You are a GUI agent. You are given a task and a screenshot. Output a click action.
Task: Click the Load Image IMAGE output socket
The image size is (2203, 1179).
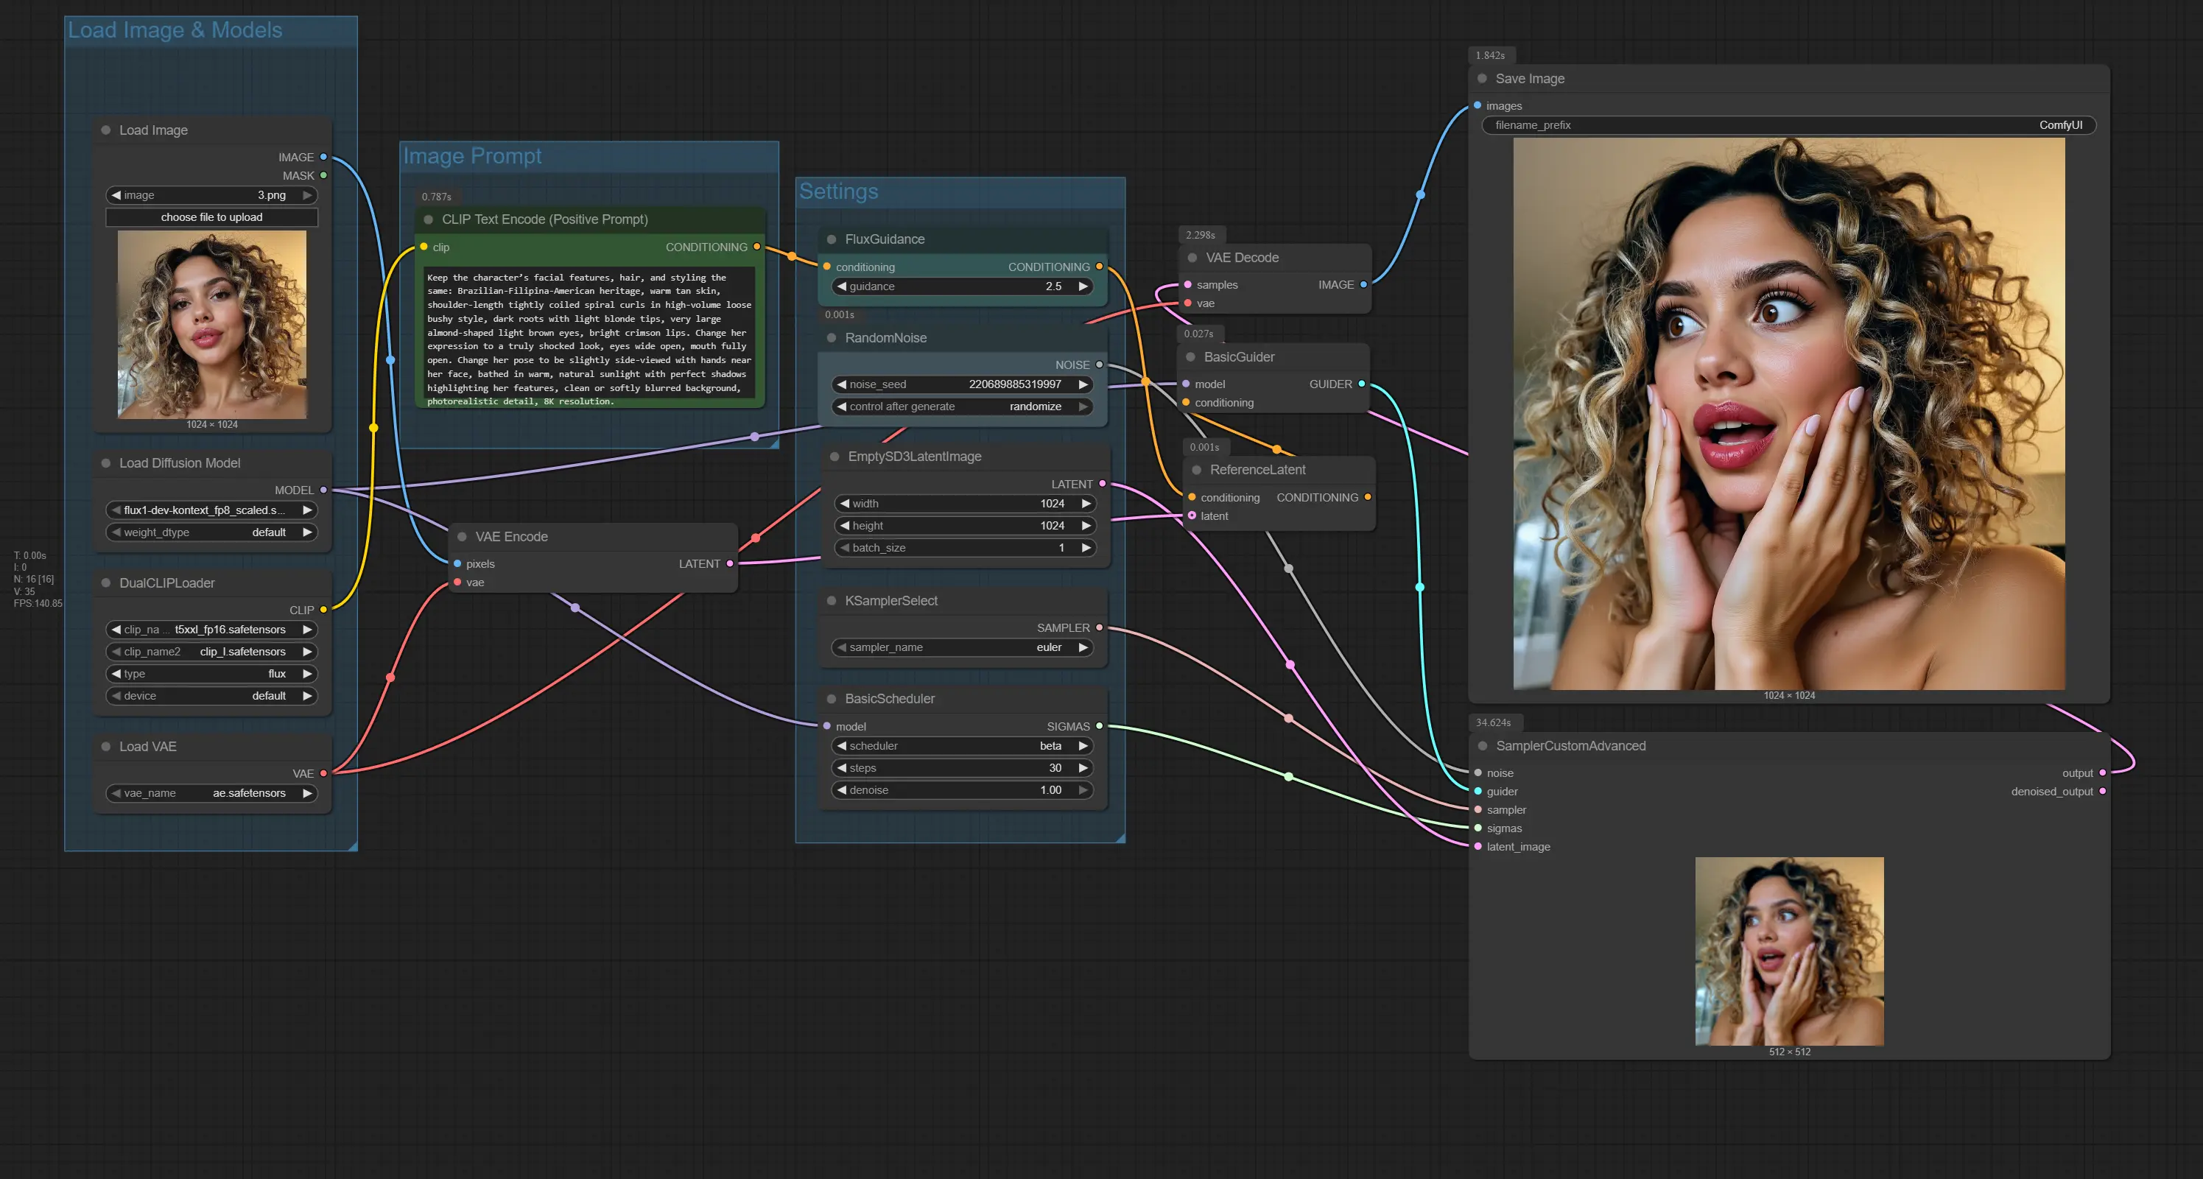tap(323, 158)
